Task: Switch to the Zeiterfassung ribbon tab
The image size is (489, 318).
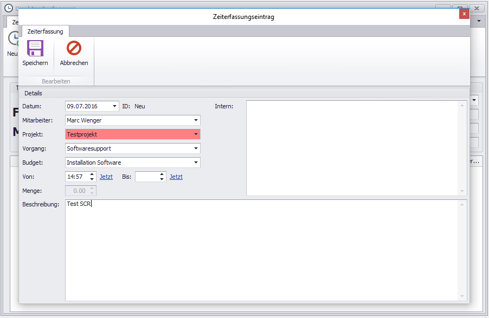Action: (x=45, y=31)
